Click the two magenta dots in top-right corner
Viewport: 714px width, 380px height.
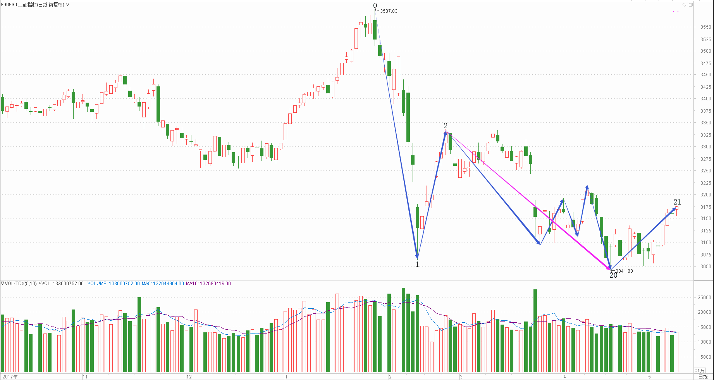click(676, 12)
